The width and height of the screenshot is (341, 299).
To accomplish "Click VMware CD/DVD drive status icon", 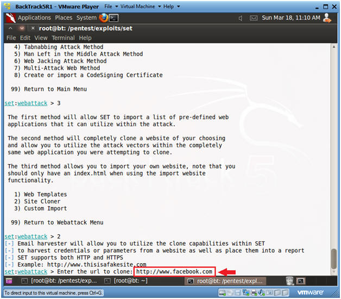I will [231, 292].
